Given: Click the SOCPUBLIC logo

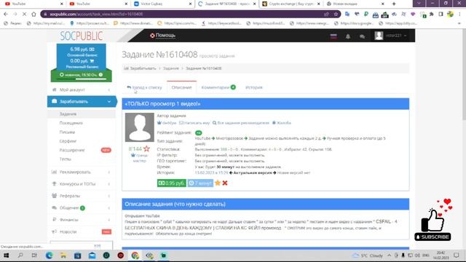Looking at the screenshot, I should coord(82,36).
